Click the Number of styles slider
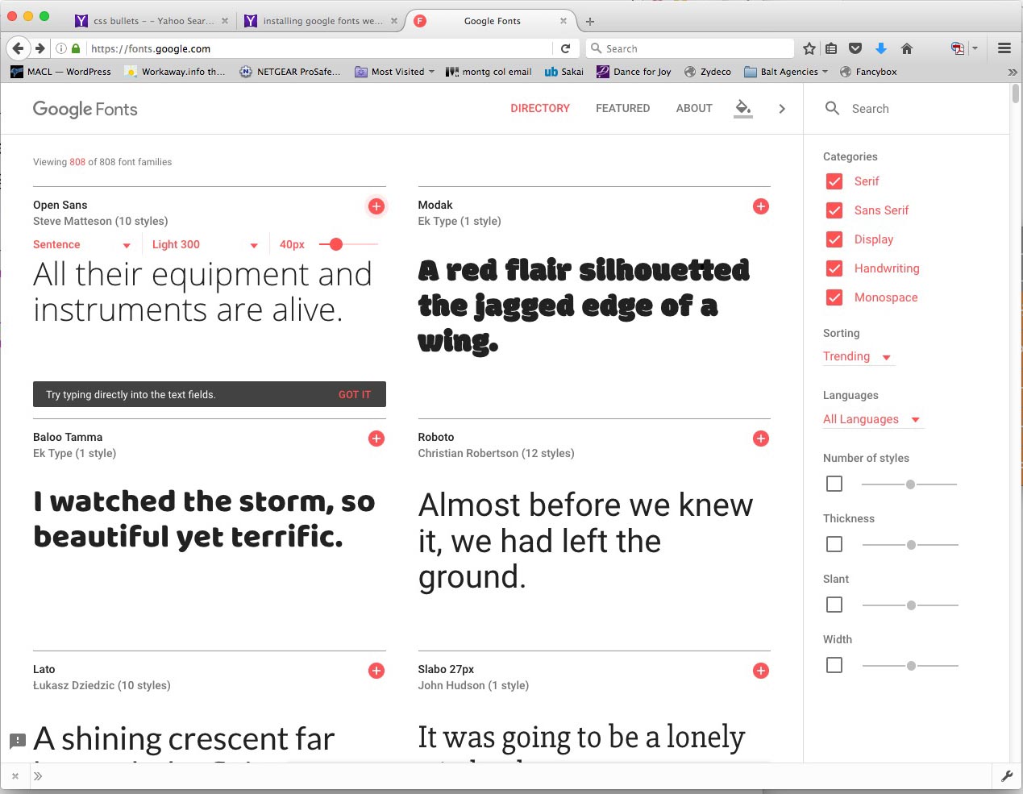The image size is (1023, 794). click(x=909, y=484)
